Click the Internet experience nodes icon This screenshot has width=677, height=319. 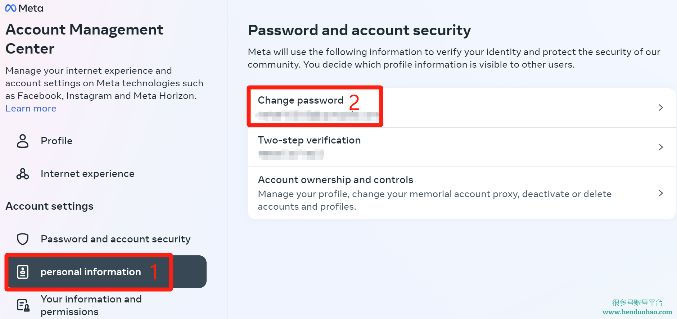23,174
